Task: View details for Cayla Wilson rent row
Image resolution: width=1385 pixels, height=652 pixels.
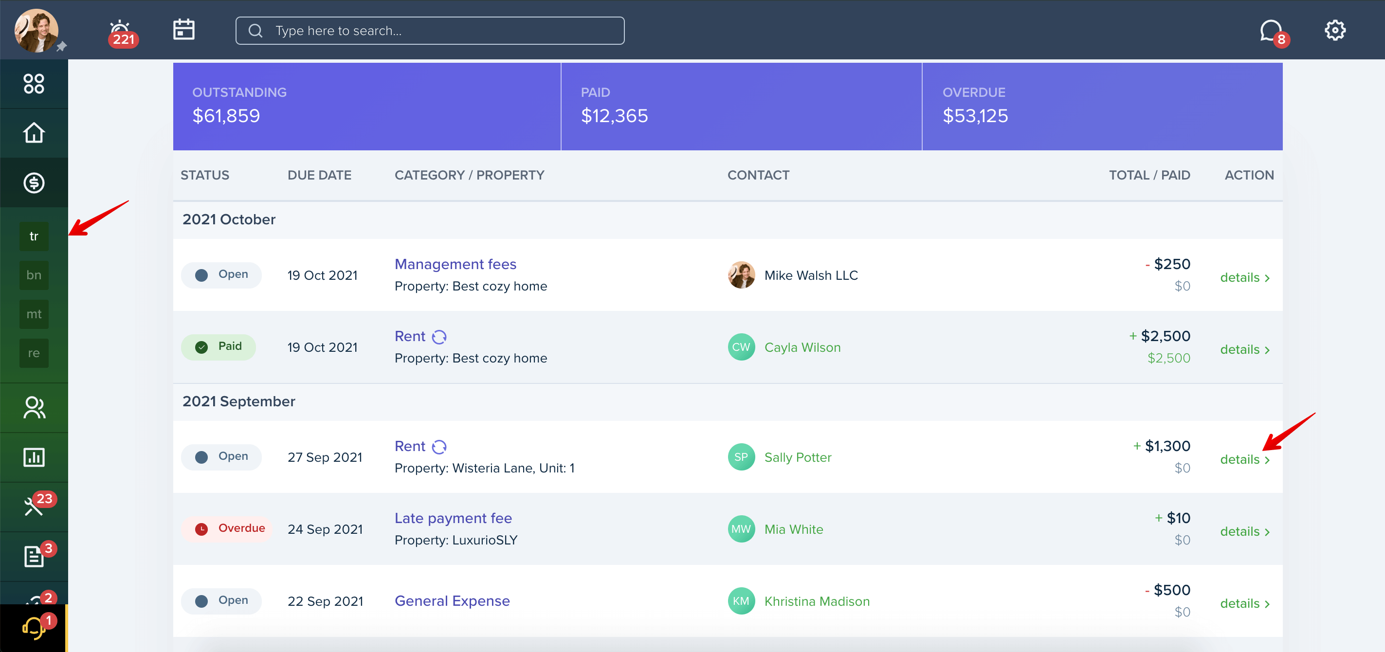Action: tap(1245, 350)
